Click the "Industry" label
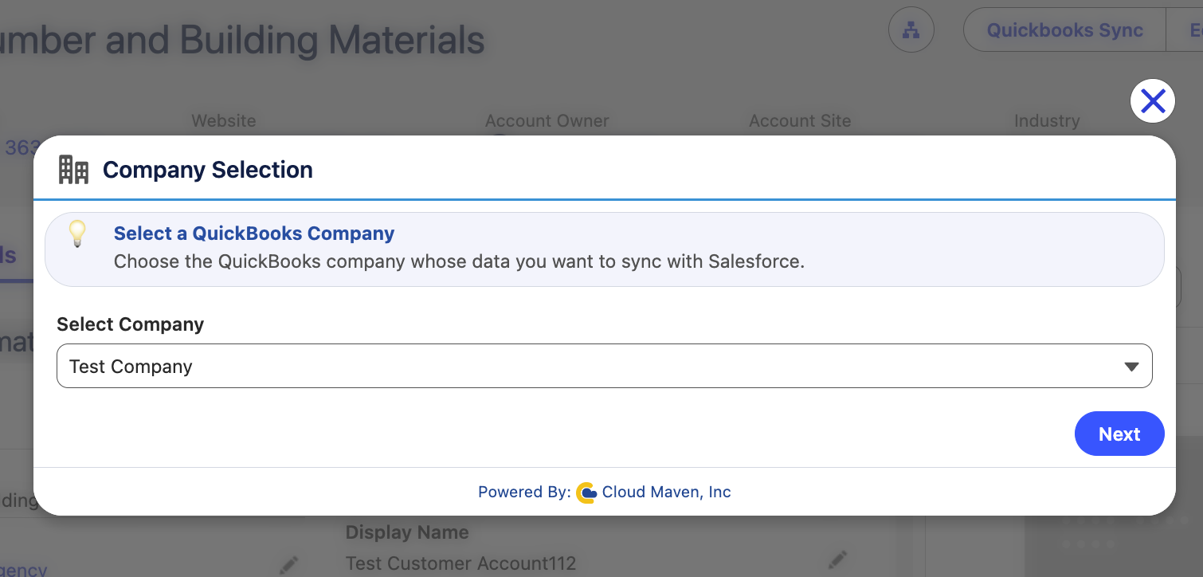Image resolution: width=1203 pixels, height=577 pixels. tap(1047, 121)
